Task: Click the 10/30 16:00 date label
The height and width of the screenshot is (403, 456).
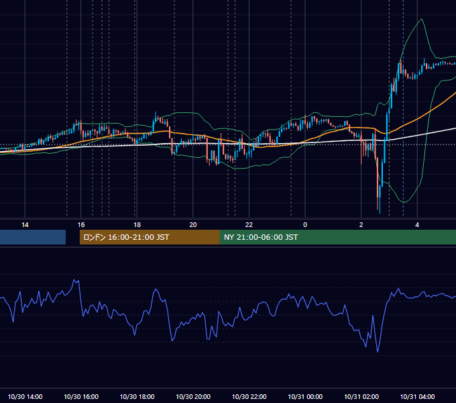Action: click(x=81, y=396)
